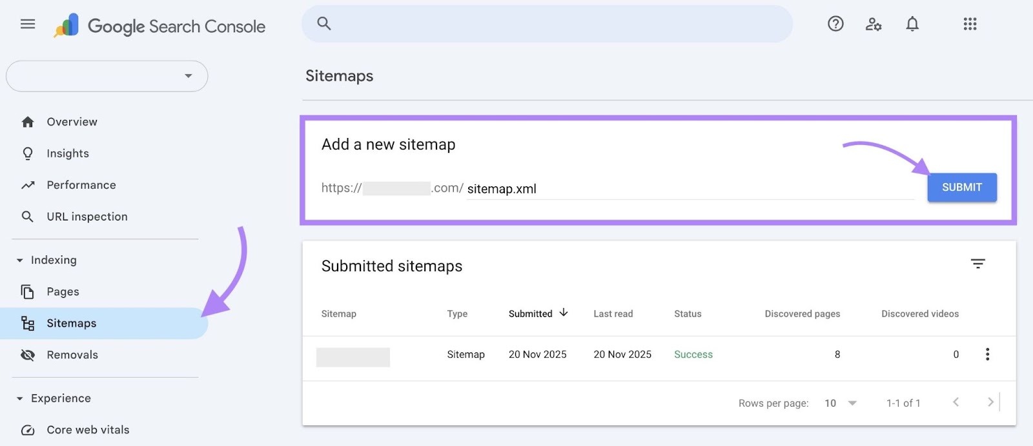Open users and permissions settings icon
The image size is (1033, 446).
874,24
